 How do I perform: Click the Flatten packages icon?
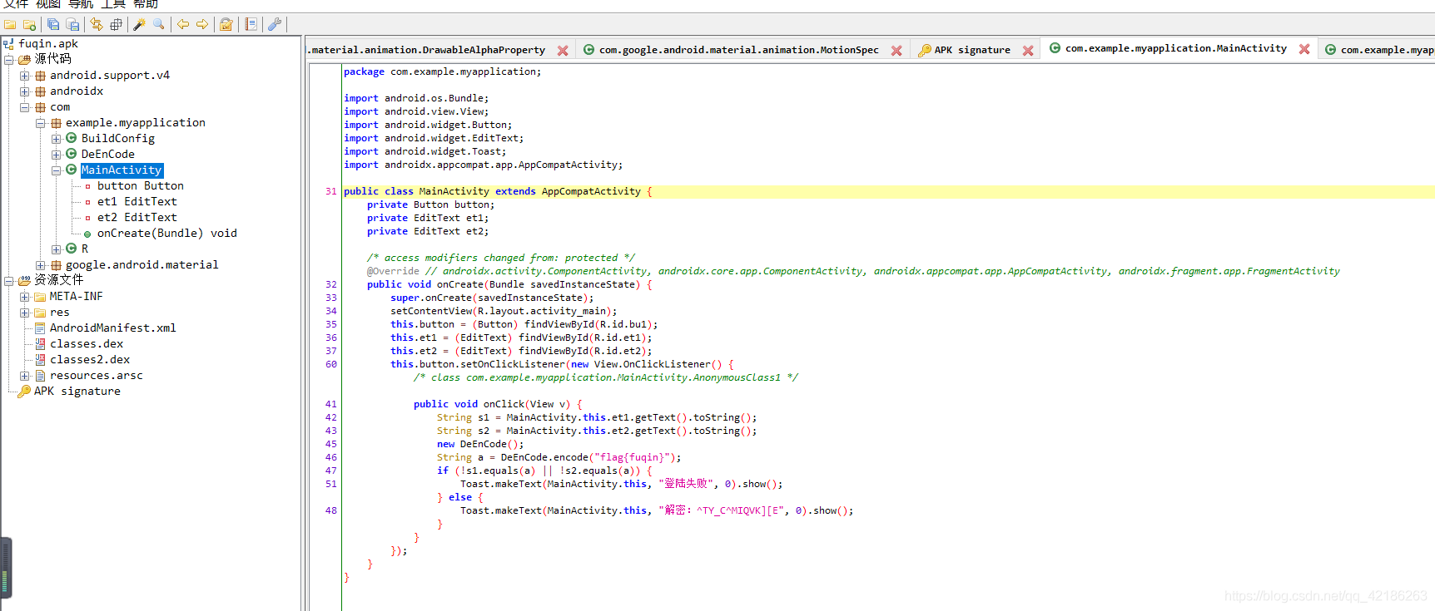pos(116,25)
